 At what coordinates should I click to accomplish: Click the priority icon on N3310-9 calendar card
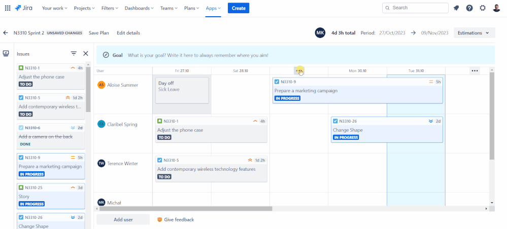[431, 82]
